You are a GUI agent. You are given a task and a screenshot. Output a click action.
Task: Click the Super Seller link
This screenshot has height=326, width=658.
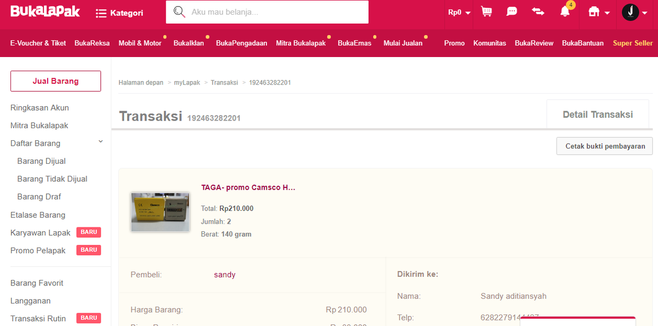point(633,43)
